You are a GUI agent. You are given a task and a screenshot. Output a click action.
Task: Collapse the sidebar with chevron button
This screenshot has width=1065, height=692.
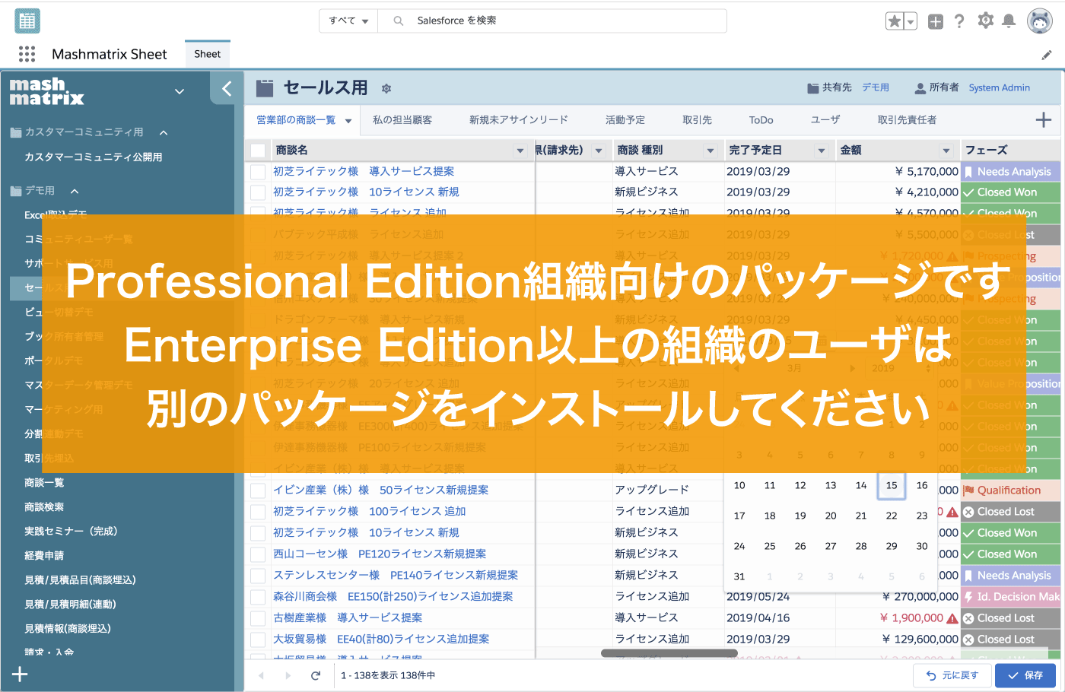(x=227, y=89)
